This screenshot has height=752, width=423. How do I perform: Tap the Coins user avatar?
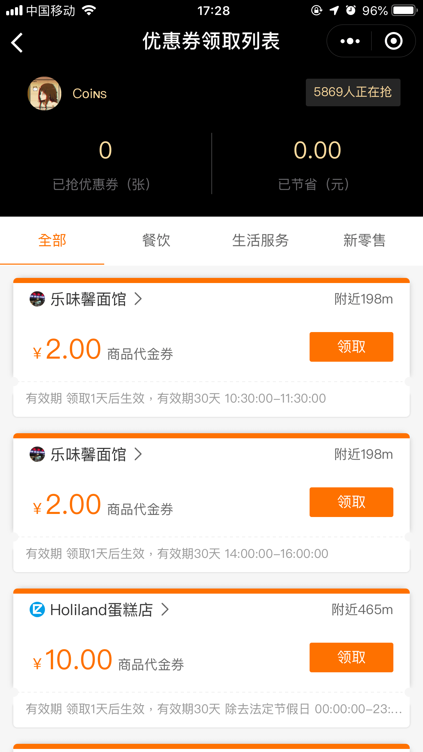45,93
